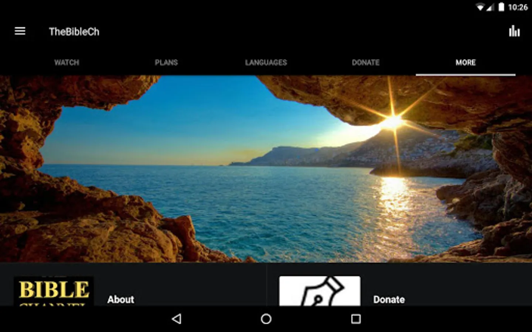Switch to the WATCH tab
Screen dimensions: 532x332
pos(66,62)
